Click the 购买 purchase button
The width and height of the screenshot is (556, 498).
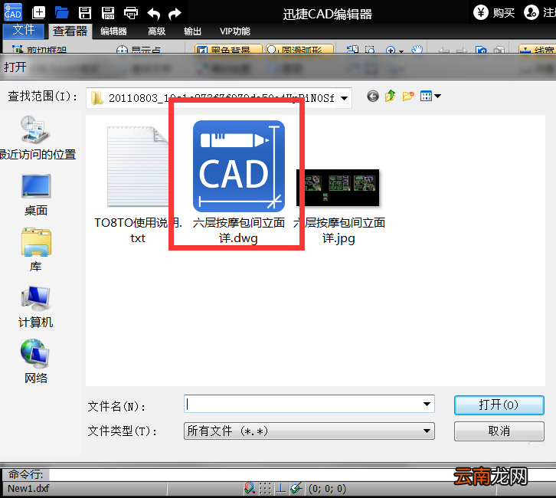pyautogui.click(x=494, y=13)
